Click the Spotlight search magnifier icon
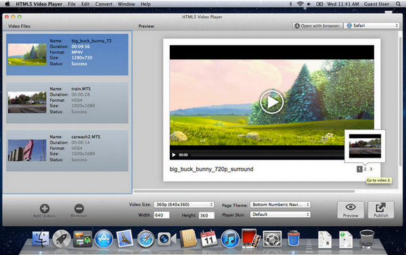The height and width of the screenshot is (255, 406). point(398,4)
